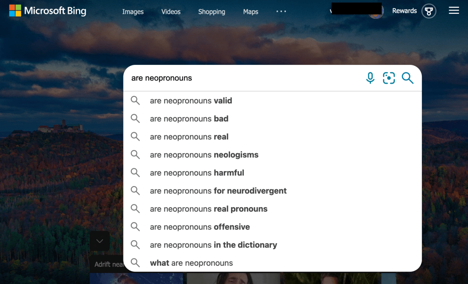Image resolution: width=468 pixels, height=284 pixels.
Task: Expand the chevron-down arrow button
Action: [x=99, y=241]
